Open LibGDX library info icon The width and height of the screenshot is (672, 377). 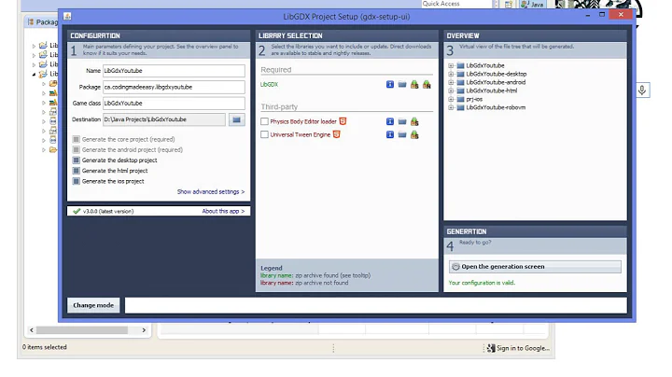pos(389,84)
